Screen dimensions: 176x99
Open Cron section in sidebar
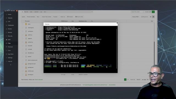tap(9, 51)
